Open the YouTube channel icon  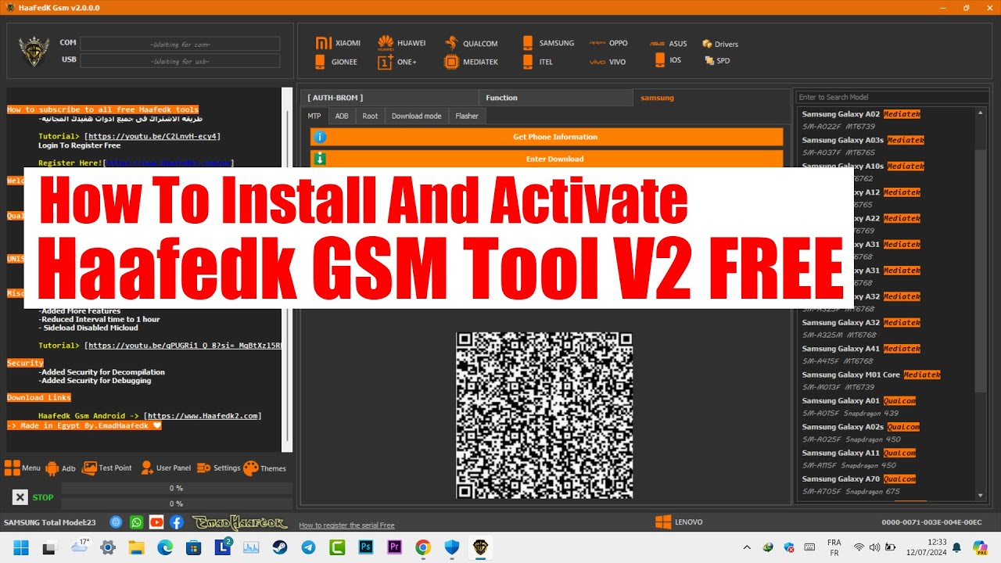pyautogui.click(x=156, y=522)
